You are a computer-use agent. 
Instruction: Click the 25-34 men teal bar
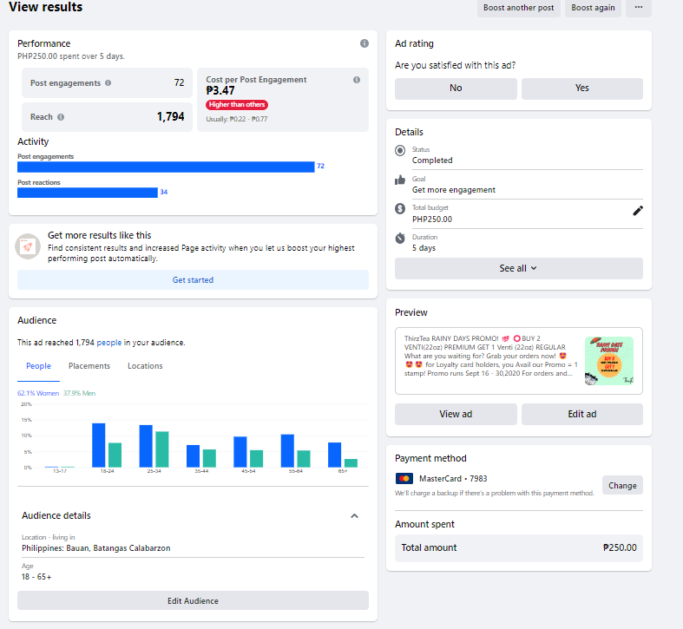tap(162, 449)
